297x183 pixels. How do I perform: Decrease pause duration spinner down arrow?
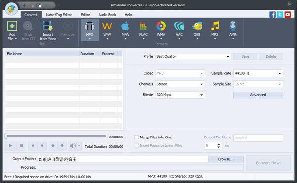click(x=219, y=147)
